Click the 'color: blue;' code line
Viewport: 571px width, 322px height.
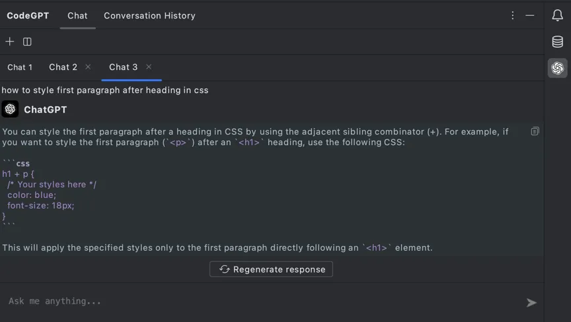tap(32, 195)
